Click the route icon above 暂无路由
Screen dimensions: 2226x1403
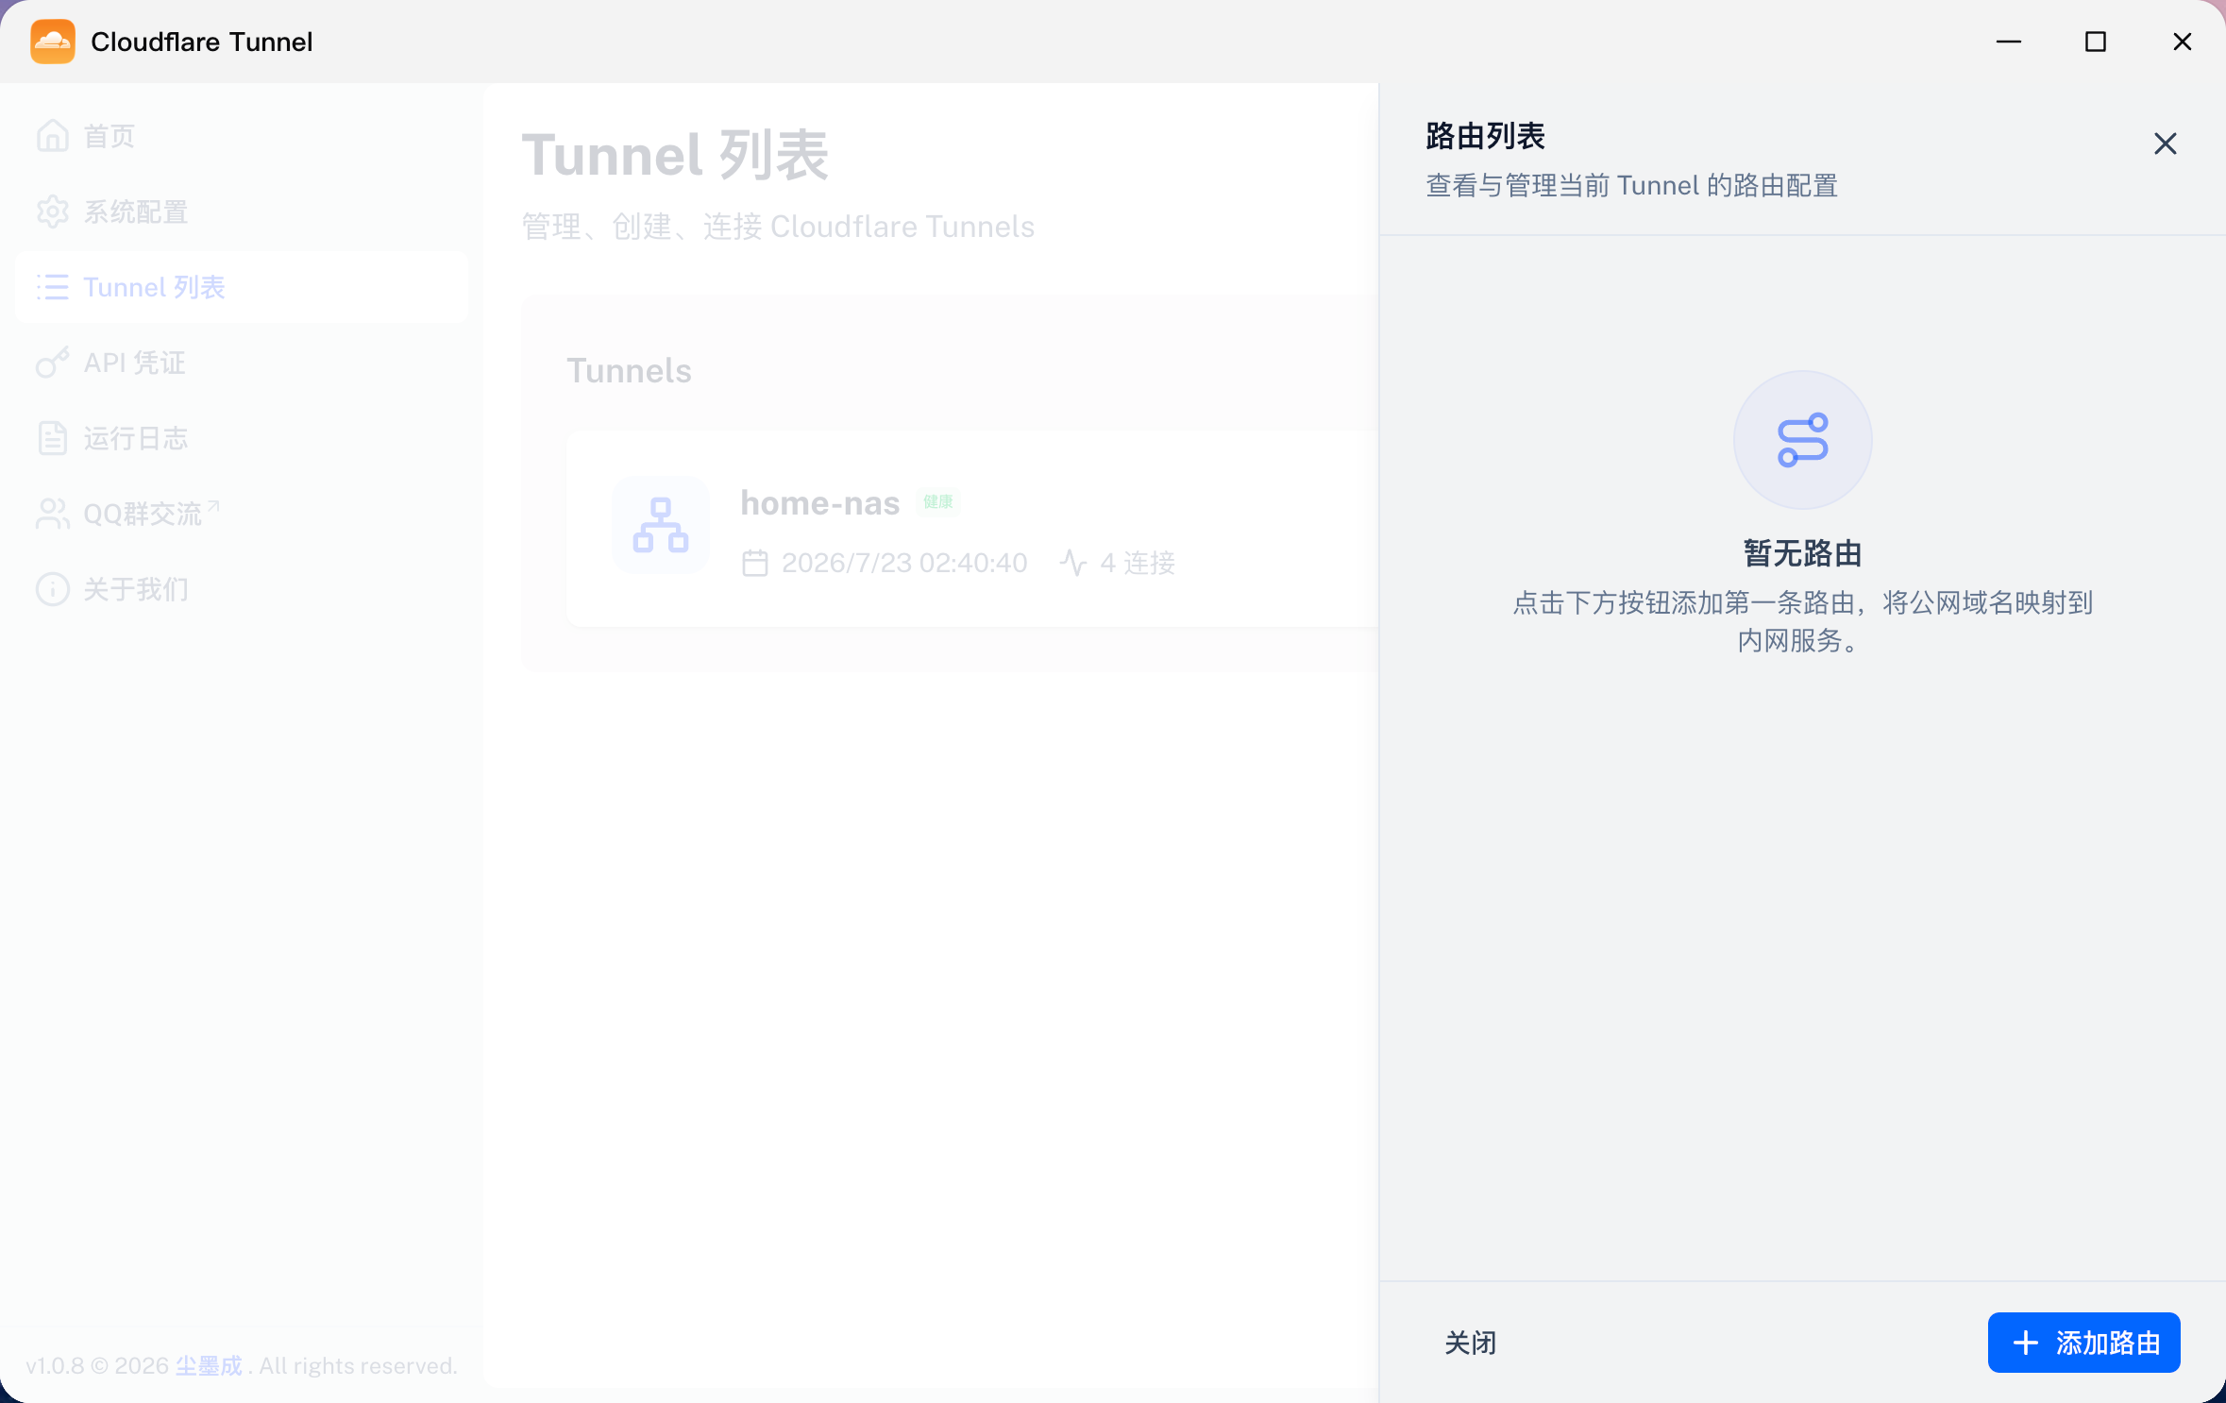tap(1802, 440)
